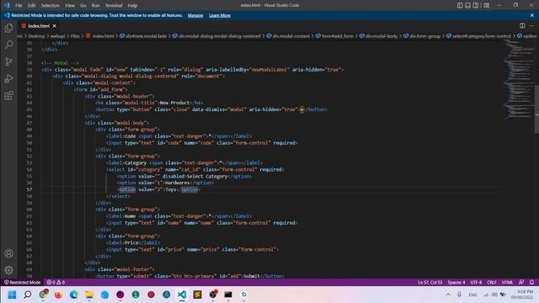The image size is (539, 303).
Task: Open breadcrumb div#new.modal.fade
Action: [x=143, y=36]
